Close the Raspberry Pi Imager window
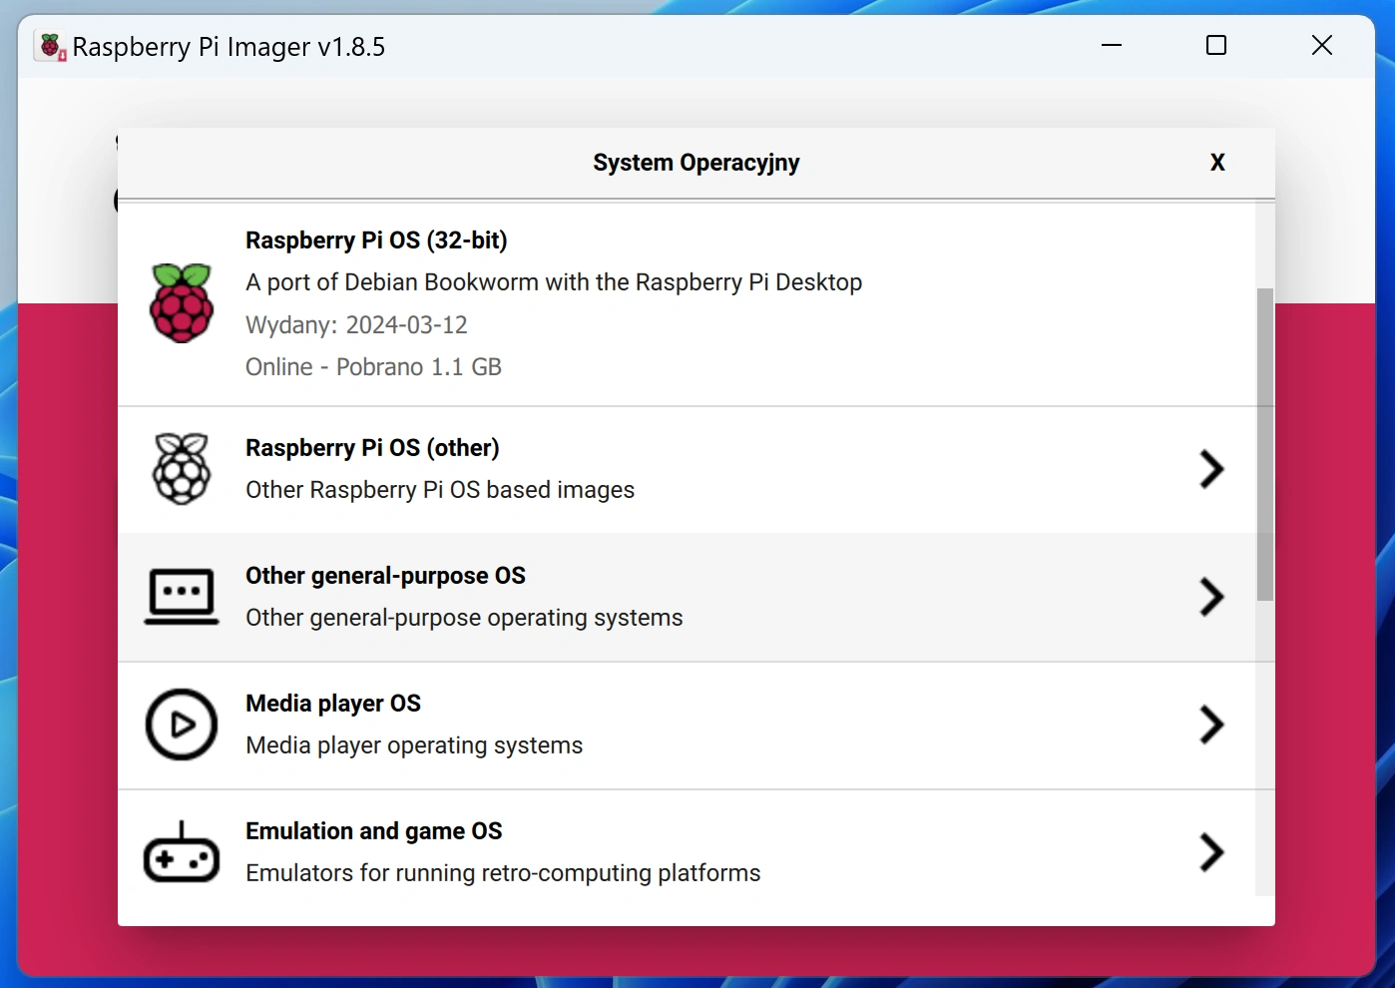 point(1322,46)
